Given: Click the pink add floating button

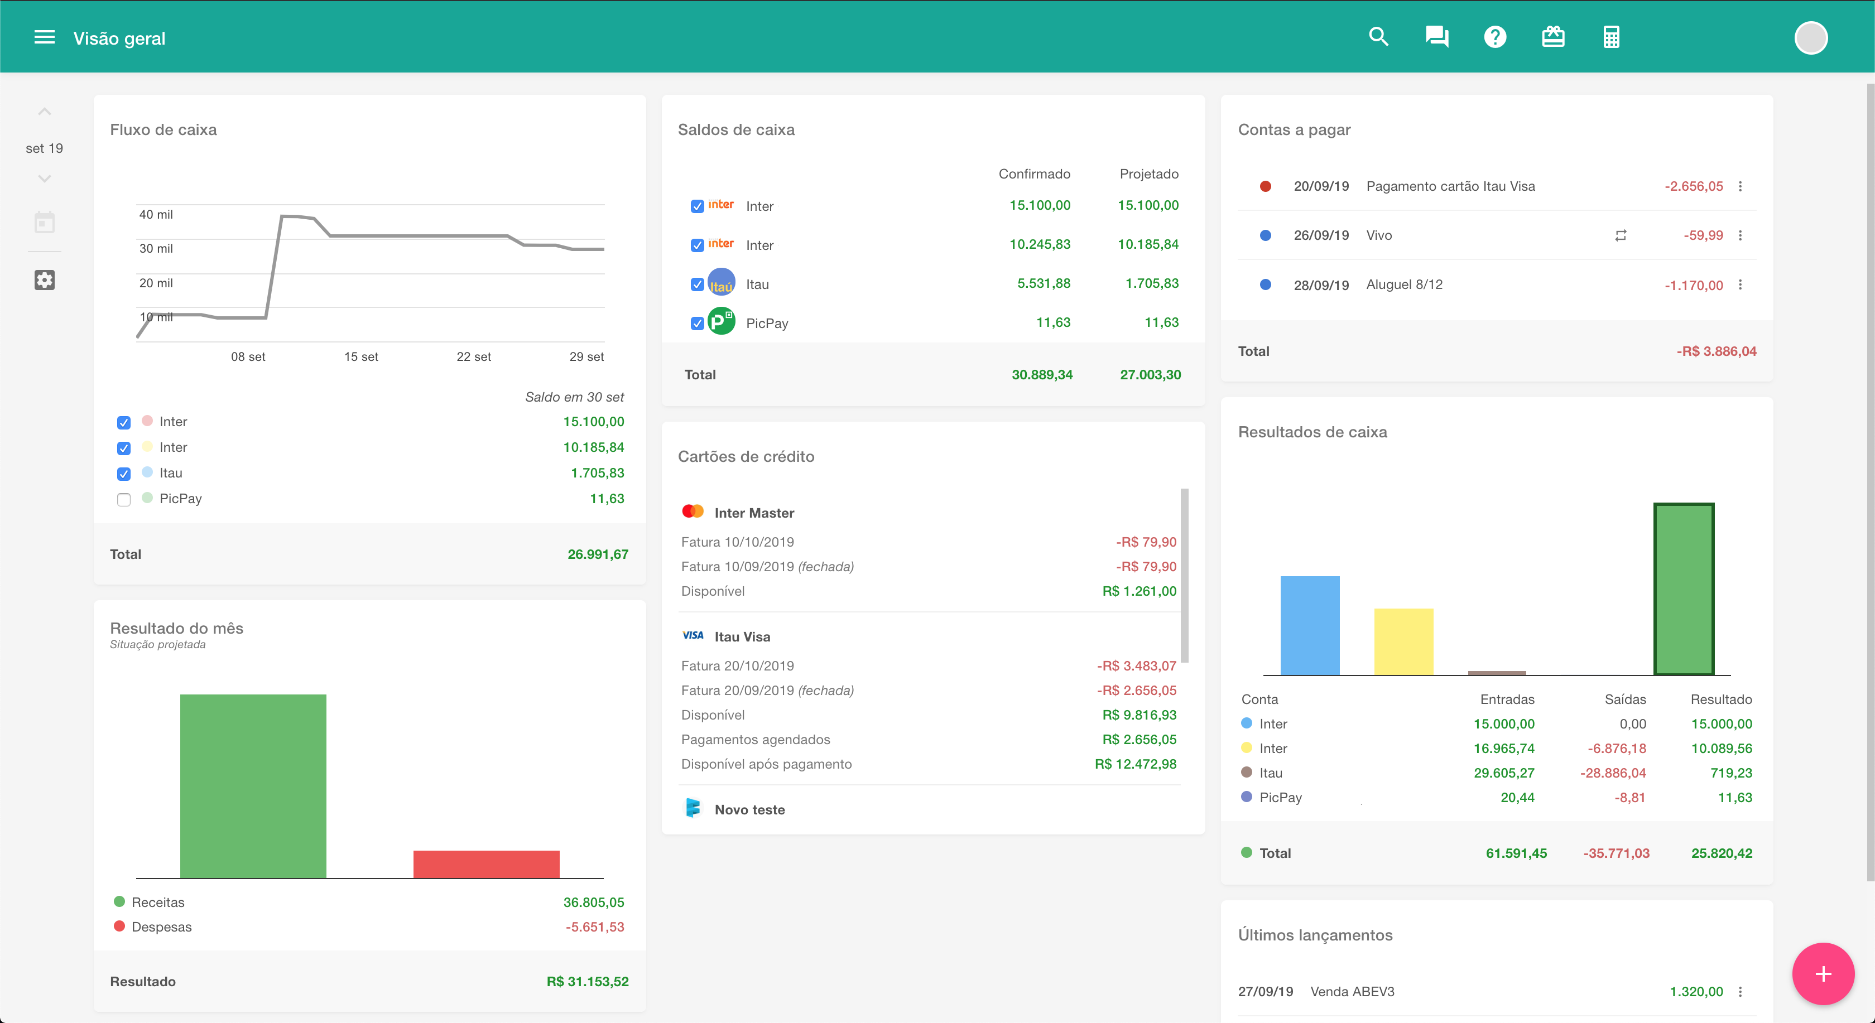Looking at the screenshot, I should point(1823,974).
